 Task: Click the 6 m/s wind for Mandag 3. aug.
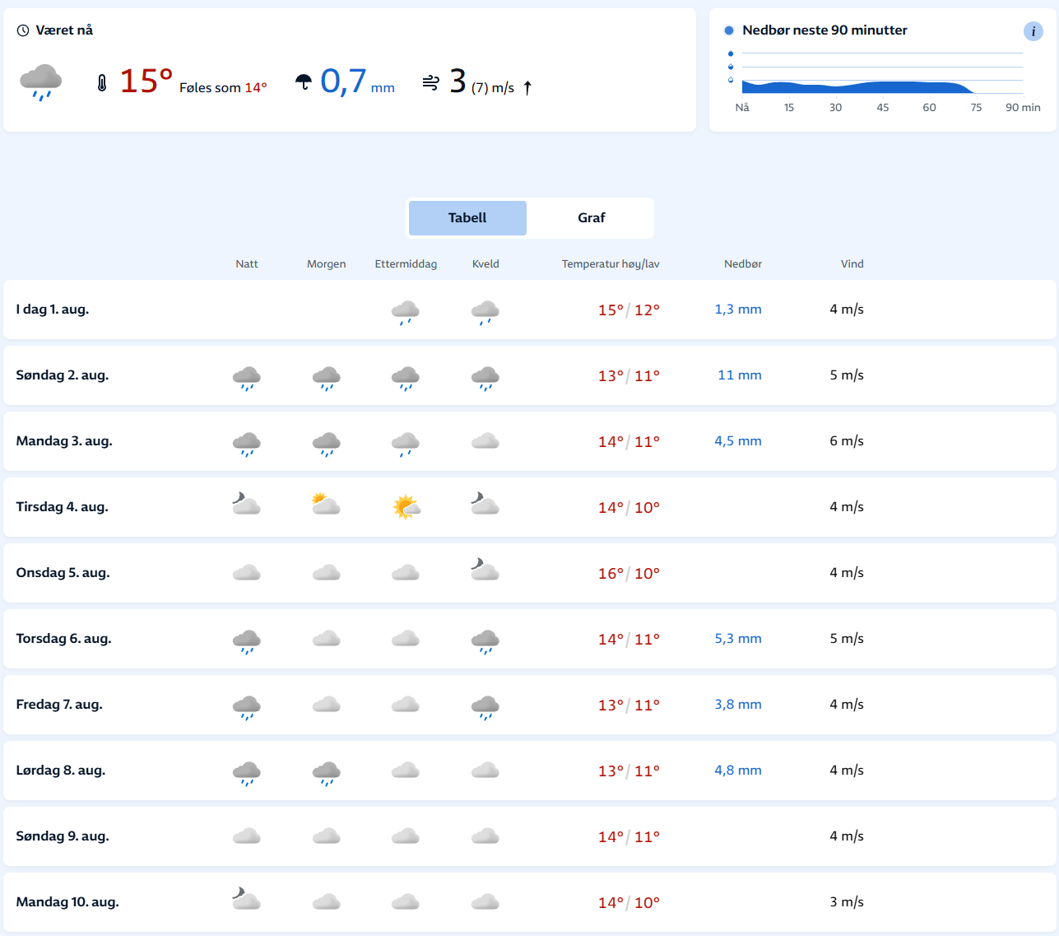point(847,441)
